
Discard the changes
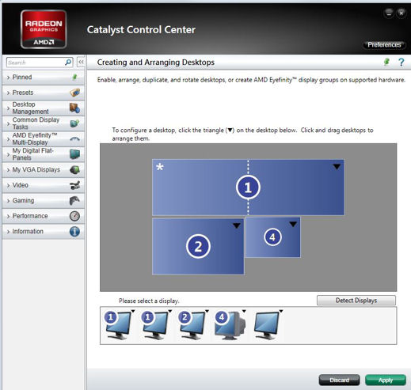coord(339,380)
